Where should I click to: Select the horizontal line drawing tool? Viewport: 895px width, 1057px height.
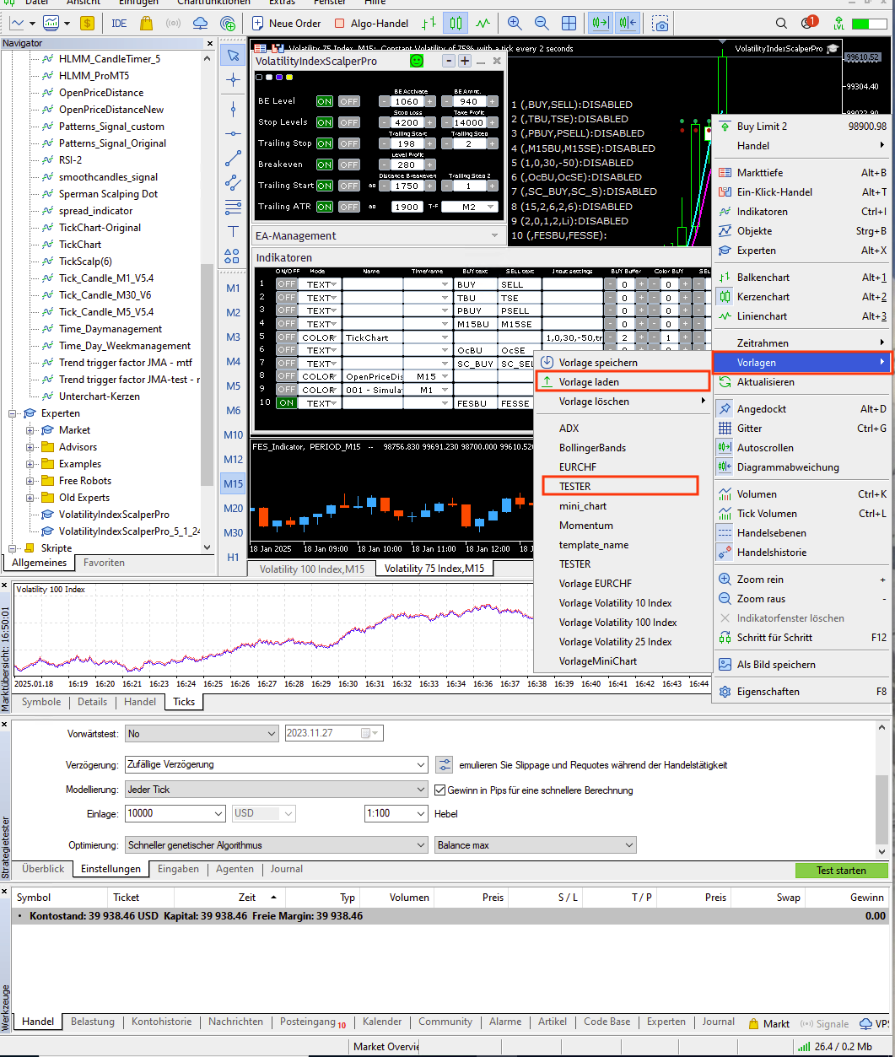234,133
